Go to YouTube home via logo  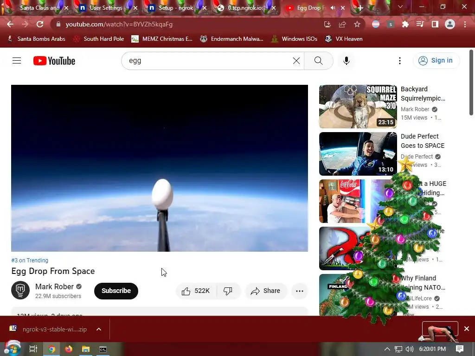(54, 61)
